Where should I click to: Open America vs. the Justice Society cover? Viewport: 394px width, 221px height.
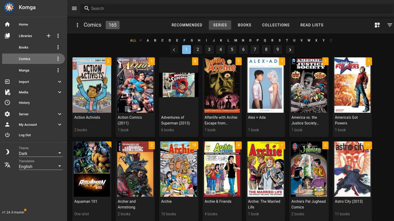point(309,85)
